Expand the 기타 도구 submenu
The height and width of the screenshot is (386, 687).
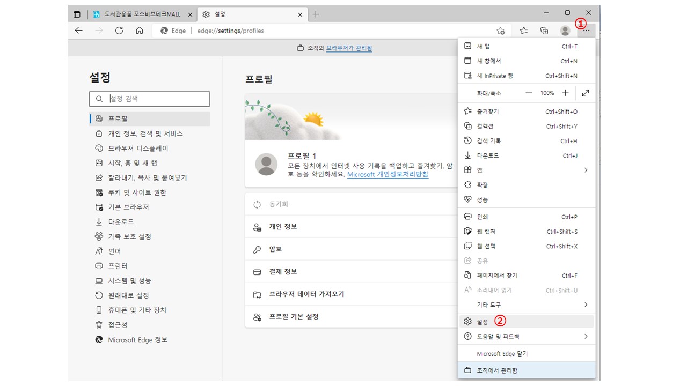click(586, 305)
